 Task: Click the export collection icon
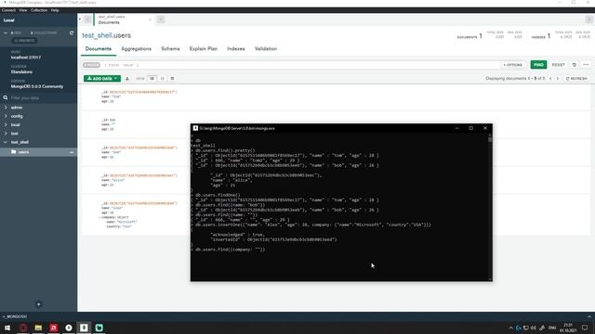point(127,78)
